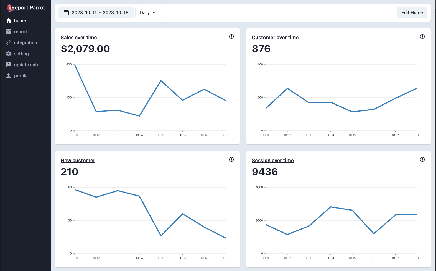The image size is (436, 271).
Task: Click the home house icon
Action: 9,20
